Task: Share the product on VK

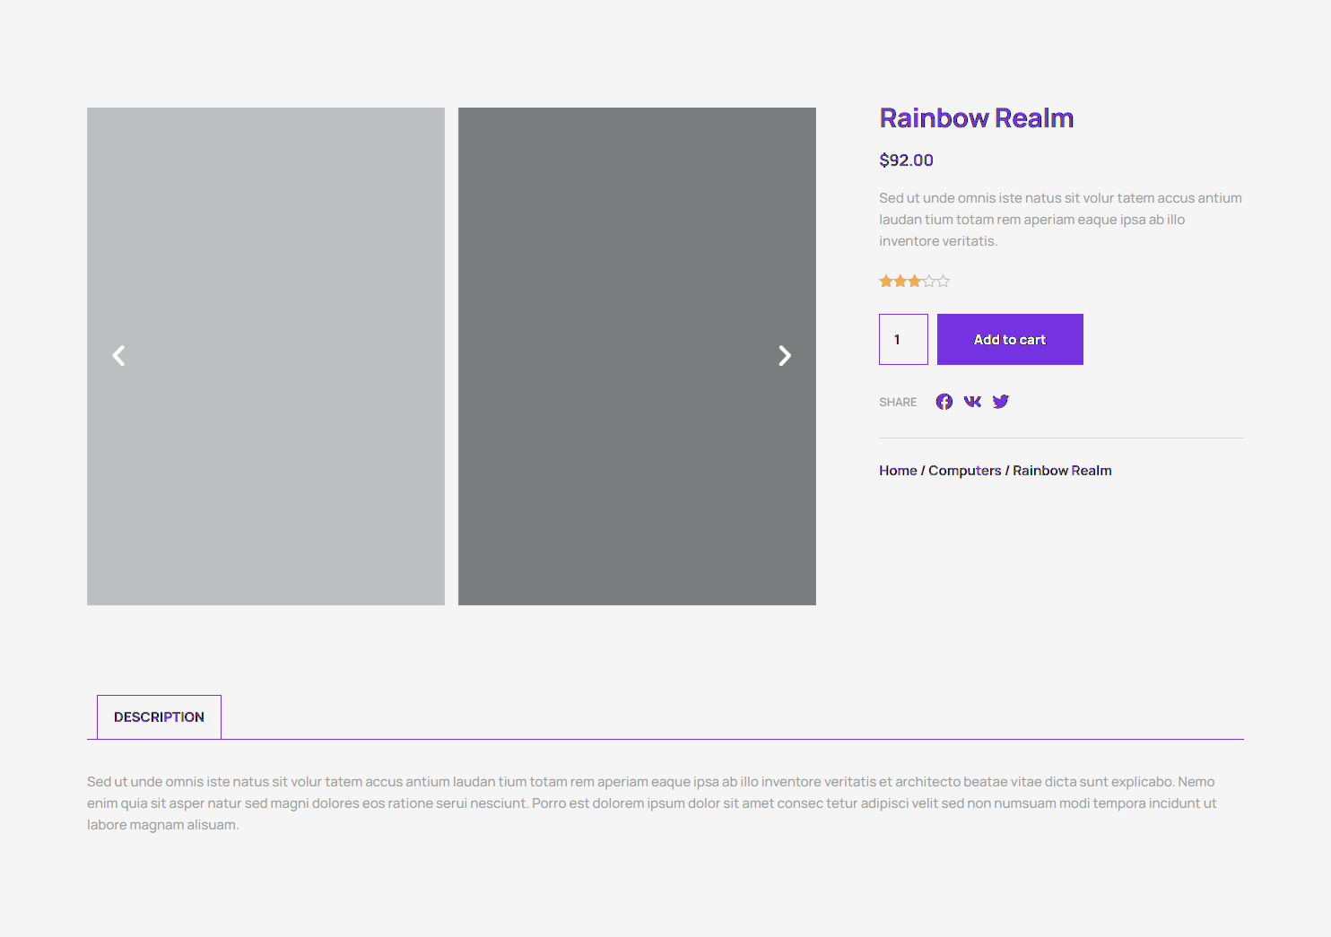Action: tap(972, 402)
